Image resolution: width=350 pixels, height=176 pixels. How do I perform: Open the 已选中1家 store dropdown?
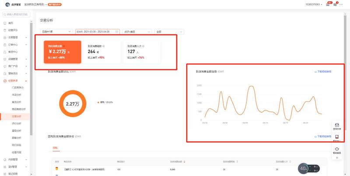click(x=56, y=32)
